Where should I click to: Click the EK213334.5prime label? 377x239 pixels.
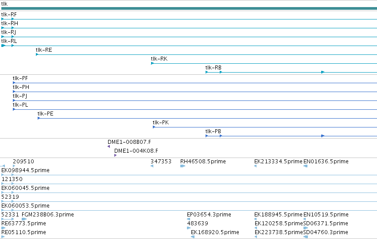click(278, 162)
